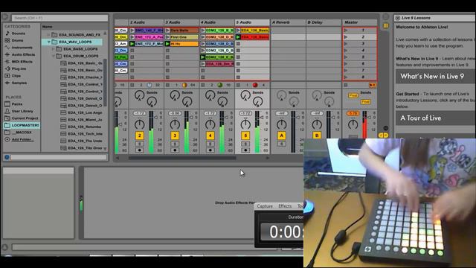Select A Reverb track header

click(288, 22)
